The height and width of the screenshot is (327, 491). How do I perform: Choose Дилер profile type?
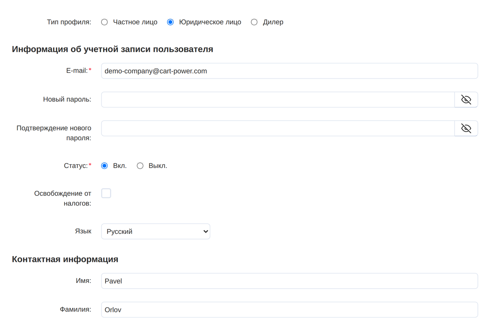pyautogui.click(x=254, y=22)
